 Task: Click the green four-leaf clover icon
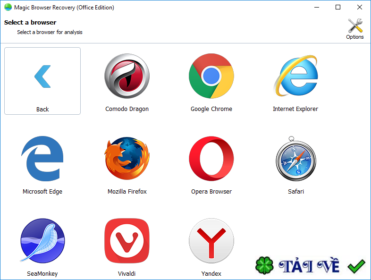click(264, 266)
